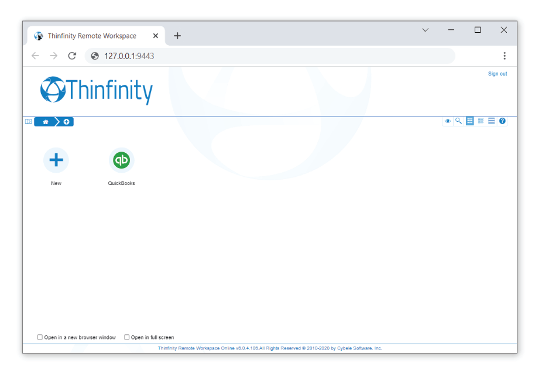Screen dimensions: 542x377
Task: Enable Open in a new browser window
Action: click(40, 337)
